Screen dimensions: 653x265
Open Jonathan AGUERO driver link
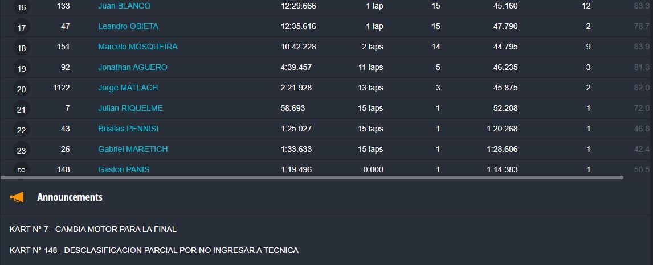click(133, 67)
